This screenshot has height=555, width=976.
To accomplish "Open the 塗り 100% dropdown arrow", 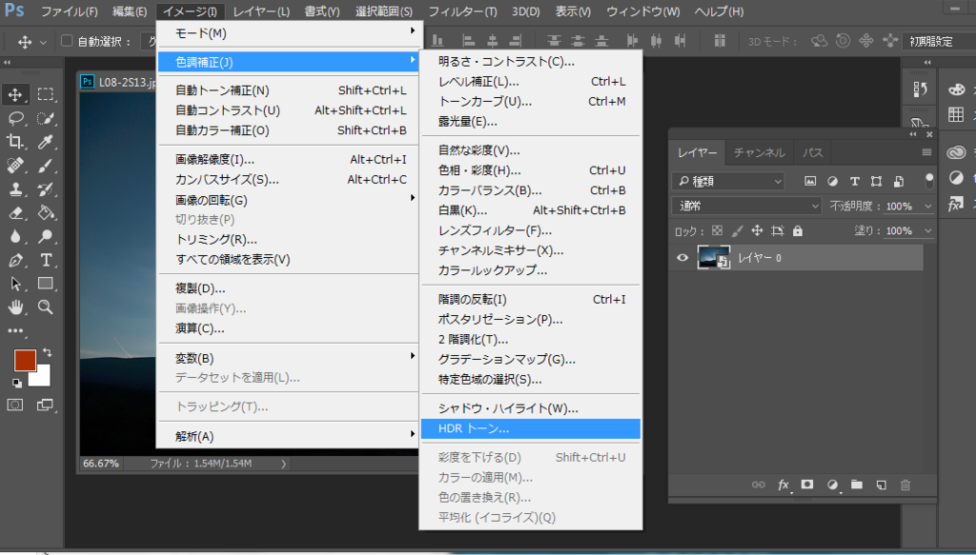I will tap(928, 230).
